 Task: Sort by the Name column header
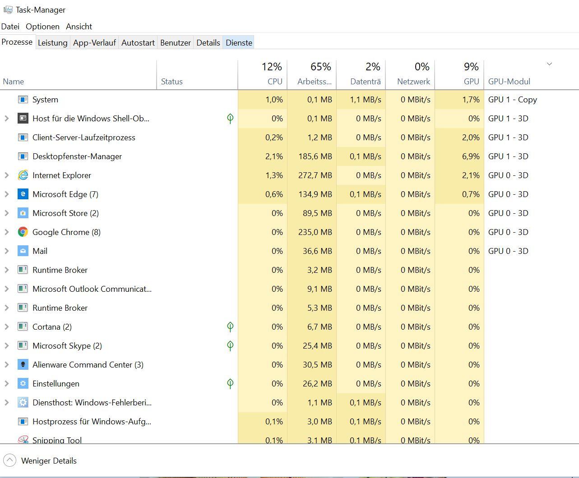click(x=79, y=75)
